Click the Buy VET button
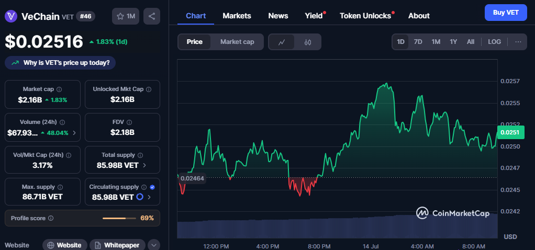The image size is (535, 250). (506, 13)
